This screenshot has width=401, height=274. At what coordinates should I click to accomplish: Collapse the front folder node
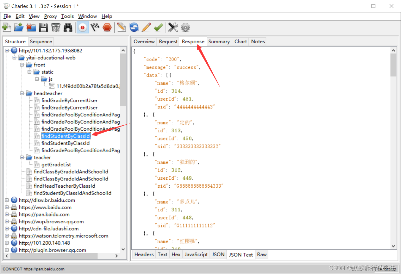[22, 65]
